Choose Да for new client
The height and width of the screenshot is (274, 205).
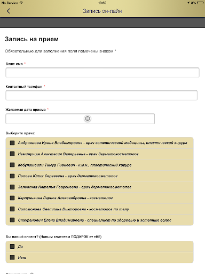(12, 247)
